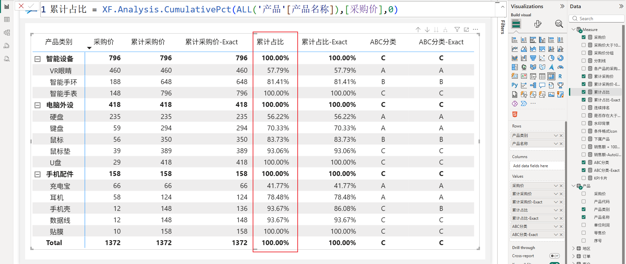The width and height of the screenshot is (626, 264).
Task: Collapse the 智能设备 row group
Action: click(37, 59)
